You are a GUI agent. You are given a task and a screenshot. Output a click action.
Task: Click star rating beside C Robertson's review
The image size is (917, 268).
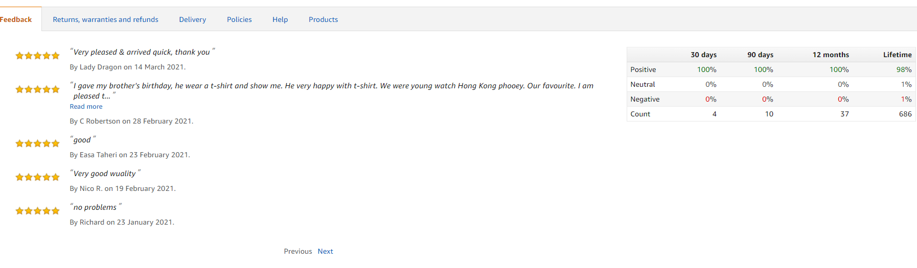37,89
